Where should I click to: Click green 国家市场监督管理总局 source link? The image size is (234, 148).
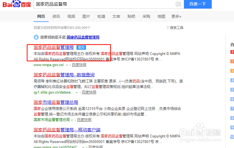[x=52, y=120]
